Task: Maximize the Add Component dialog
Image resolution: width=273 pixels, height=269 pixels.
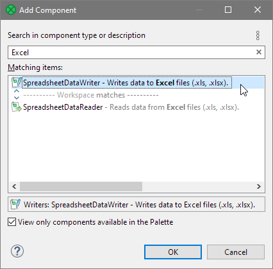Action: (228, 10)
